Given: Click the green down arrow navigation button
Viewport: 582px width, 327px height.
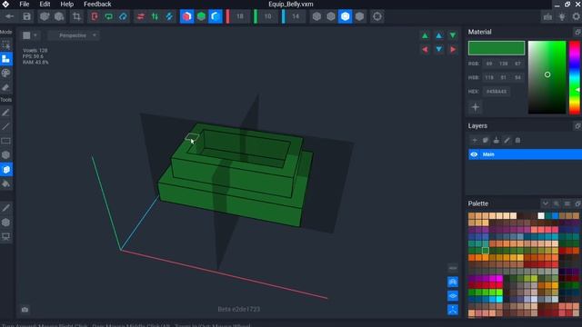Looking at the screenshot, I should [x=453, y=35].
